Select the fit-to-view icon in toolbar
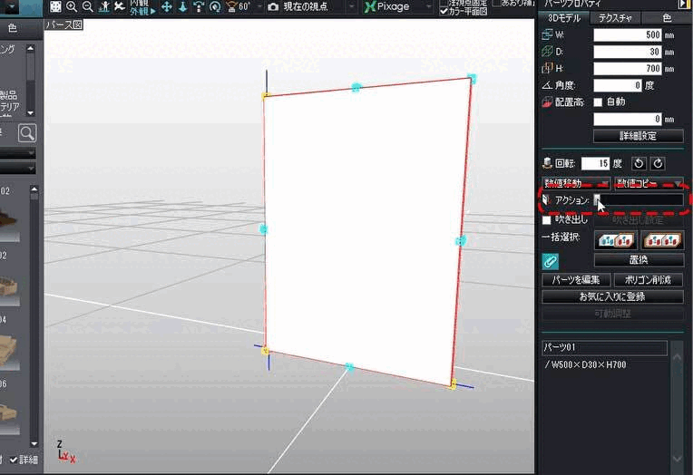693x475 pixels. [x=55, y=6]
